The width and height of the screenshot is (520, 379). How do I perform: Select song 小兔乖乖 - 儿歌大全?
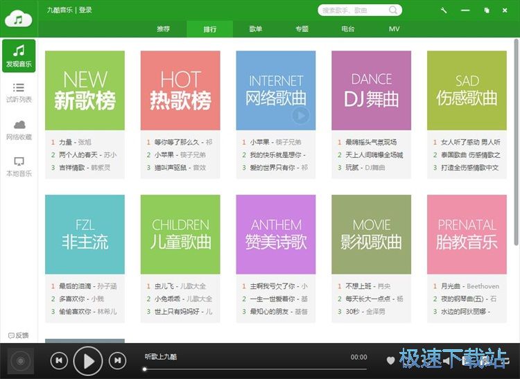(184, 299)
